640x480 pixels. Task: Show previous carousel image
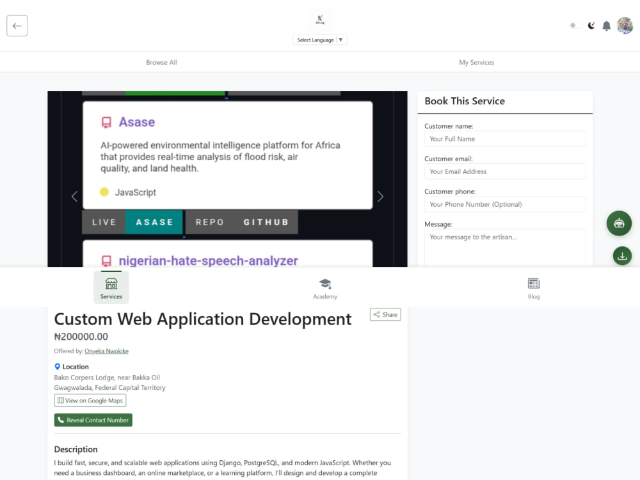coord(74,196)
